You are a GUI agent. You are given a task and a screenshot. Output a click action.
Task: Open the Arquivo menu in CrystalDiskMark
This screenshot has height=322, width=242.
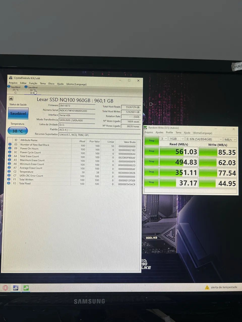point(148,132)
